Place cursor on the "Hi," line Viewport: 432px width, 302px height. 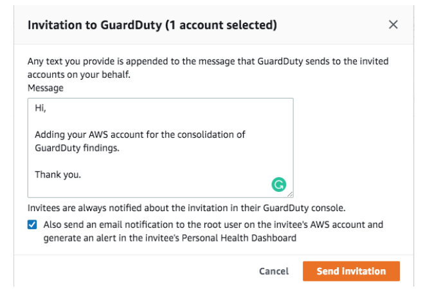click(x=41, y=109)
